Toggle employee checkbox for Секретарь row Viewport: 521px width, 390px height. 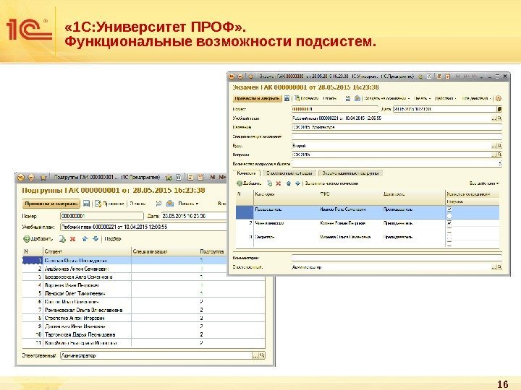click(449, 237)
